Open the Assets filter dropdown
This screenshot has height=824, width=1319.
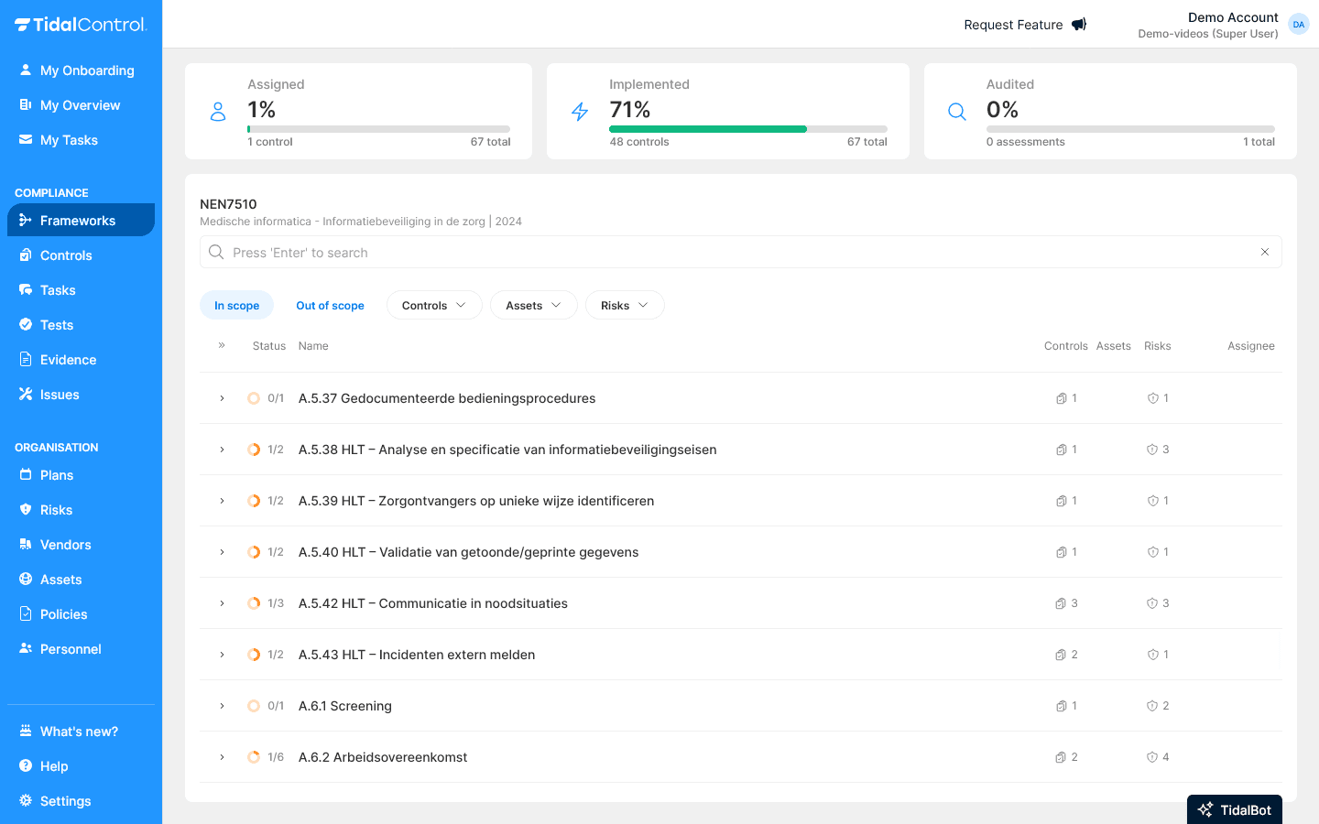[533, 305]
